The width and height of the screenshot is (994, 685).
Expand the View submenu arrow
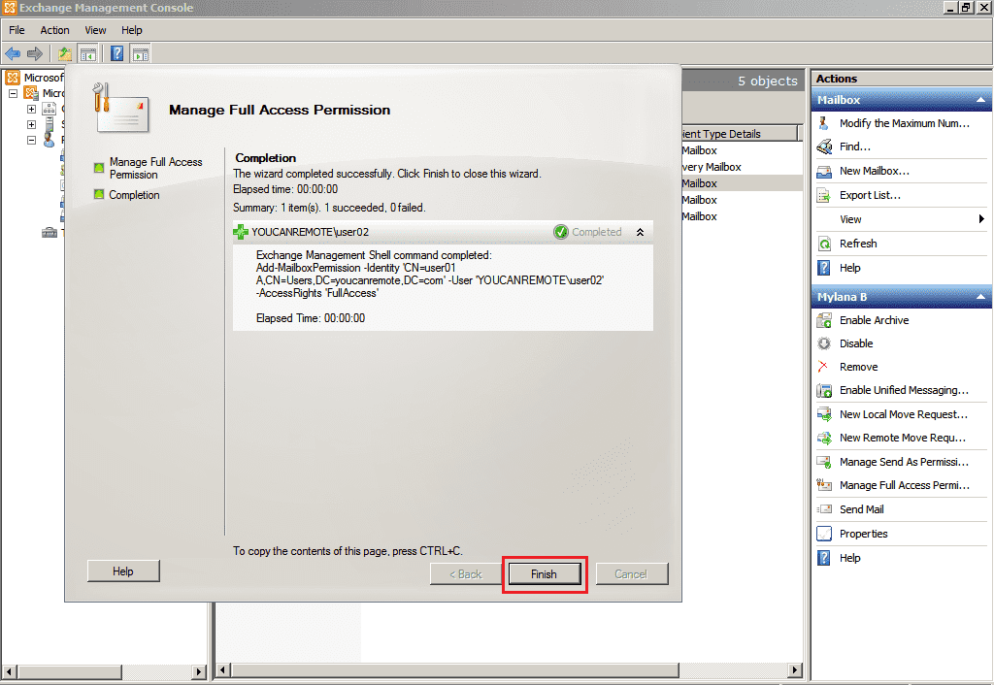[982, 219]
